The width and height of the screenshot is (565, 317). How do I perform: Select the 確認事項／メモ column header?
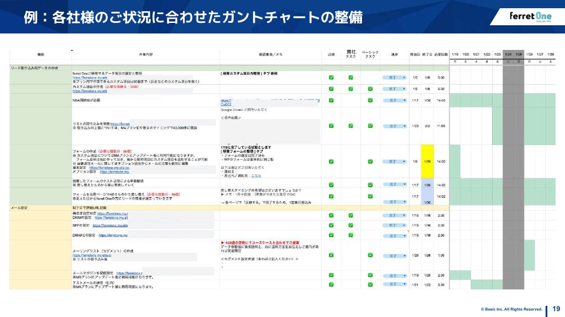(271, 55)
